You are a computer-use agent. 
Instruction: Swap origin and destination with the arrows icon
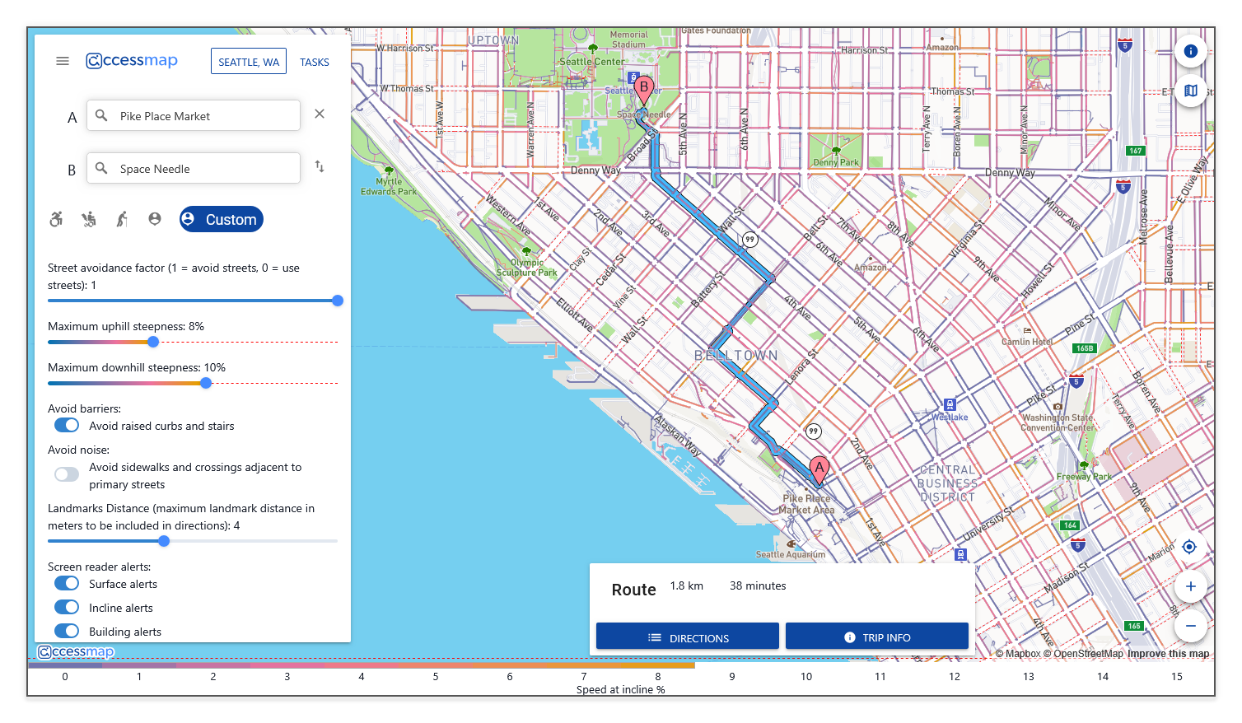pyautogui.click(x=320, y=166)
